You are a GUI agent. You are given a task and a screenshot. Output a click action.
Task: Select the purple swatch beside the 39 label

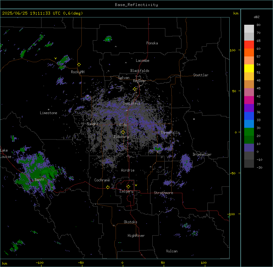click(249, 108)
